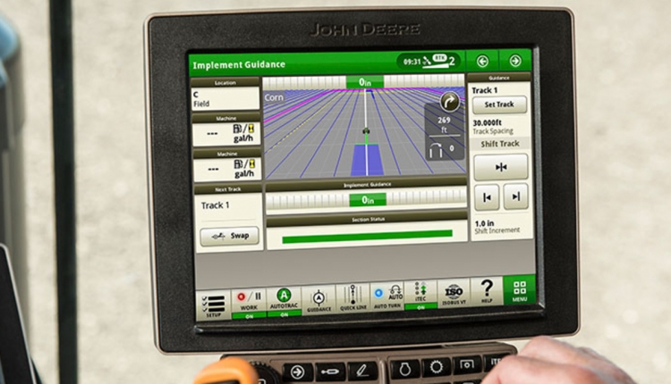This screenshot has width=671, height=384.
Task: Open the green Menu button
Action: pos(520,289)
